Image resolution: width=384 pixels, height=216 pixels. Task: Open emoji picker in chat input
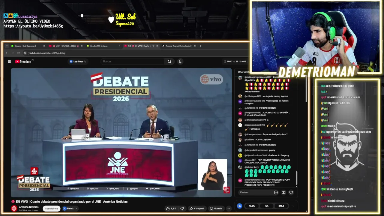[276, 193]
